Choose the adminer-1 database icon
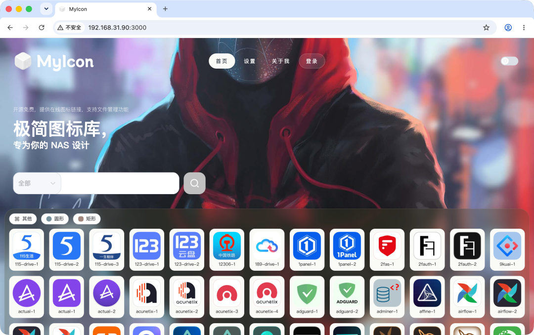This screenshot has height=335, width=534. 387,297
